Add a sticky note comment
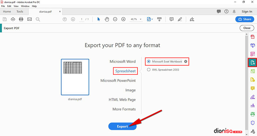257x136 pixels. click(172, 19)
